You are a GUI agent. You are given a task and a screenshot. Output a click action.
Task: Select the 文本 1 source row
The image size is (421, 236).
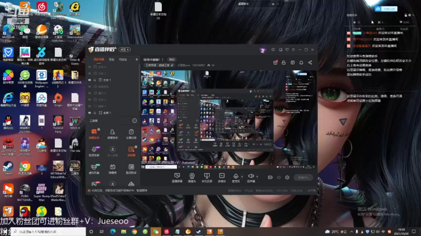pos(113,80)
